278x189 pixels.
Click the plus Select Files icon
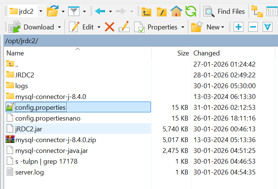tap(238, 27)
